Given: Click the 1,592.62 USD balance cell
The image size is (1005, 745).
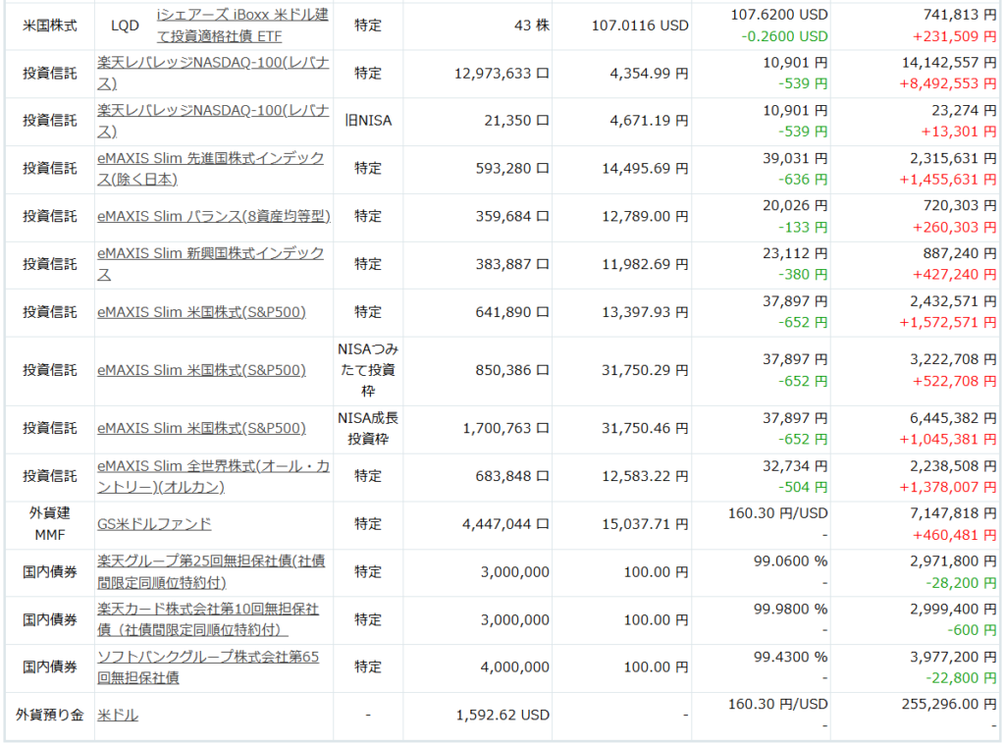Looking at the screenshot, I should tap(502, 716).
